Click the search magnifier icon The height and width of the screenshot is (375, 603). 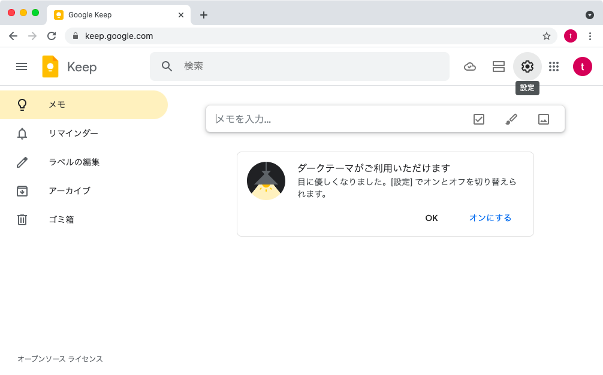[x=167, y=66]
